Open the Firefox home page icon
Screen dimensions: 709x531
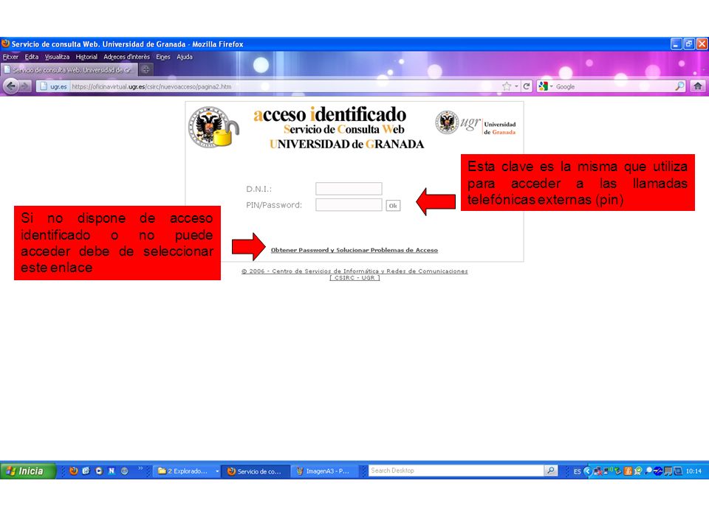698,86
